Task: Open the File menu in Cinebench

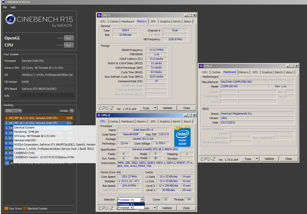Action: pos(5,7)
